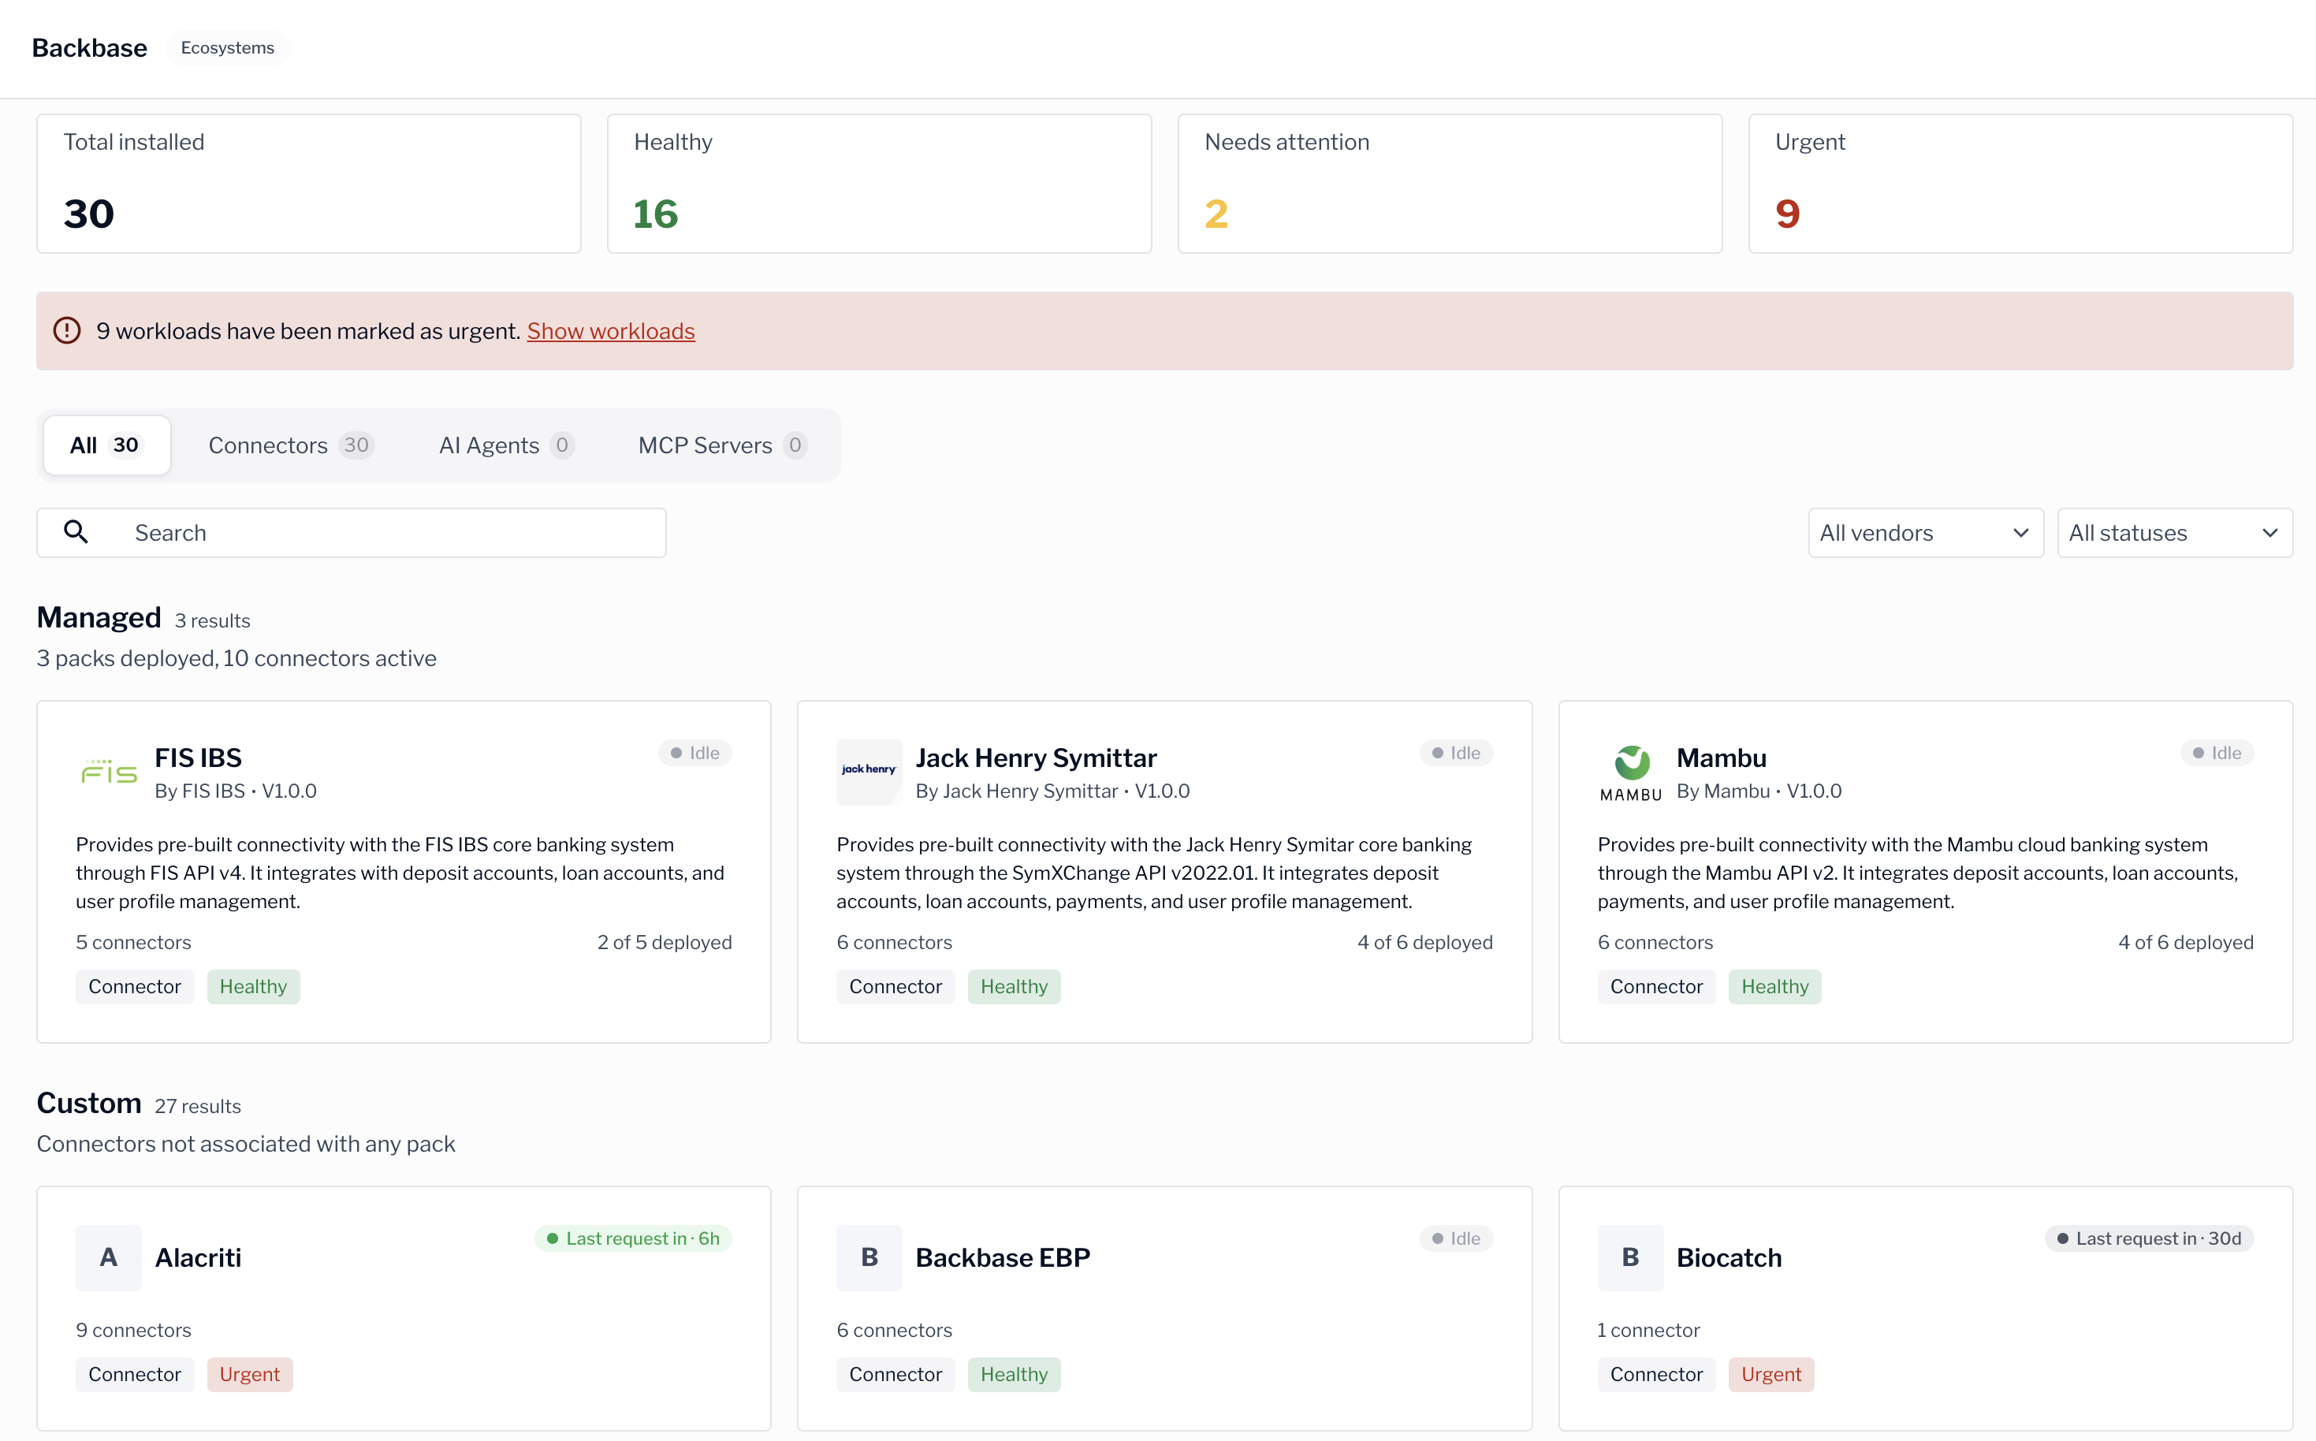Viewport: 2316px width, 1441px height.
Task: Click the Healthy tag on FIS IBS
Action: point(254,986)
